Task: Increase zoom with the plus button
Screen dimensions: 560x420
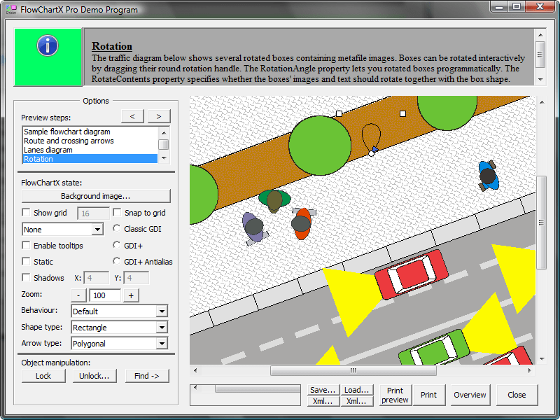Action: tap(131, 295)
